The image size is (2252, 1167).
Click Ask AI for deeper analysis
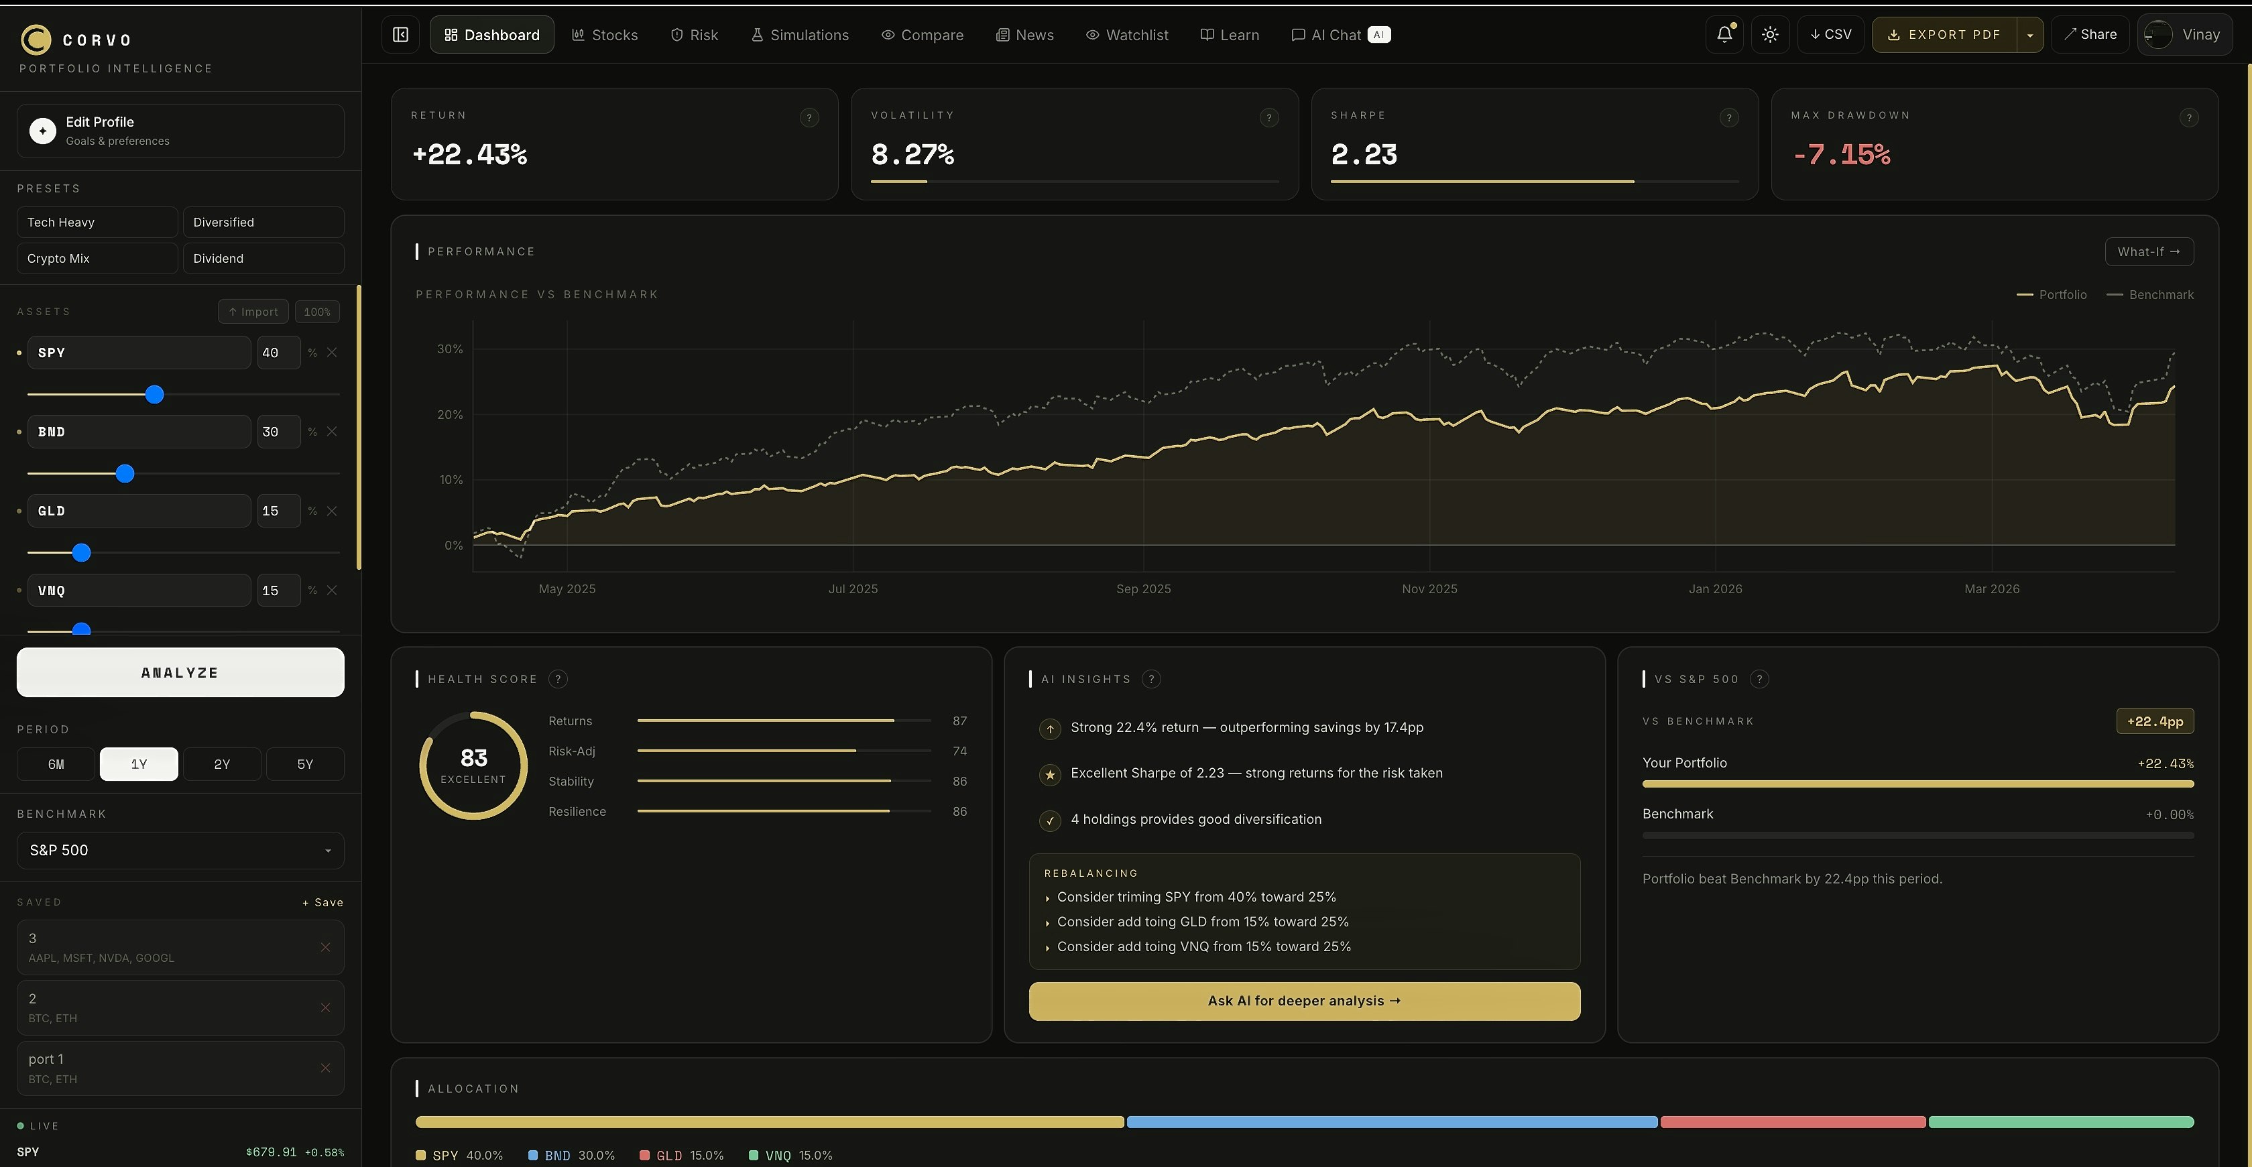(1303, 1001)
